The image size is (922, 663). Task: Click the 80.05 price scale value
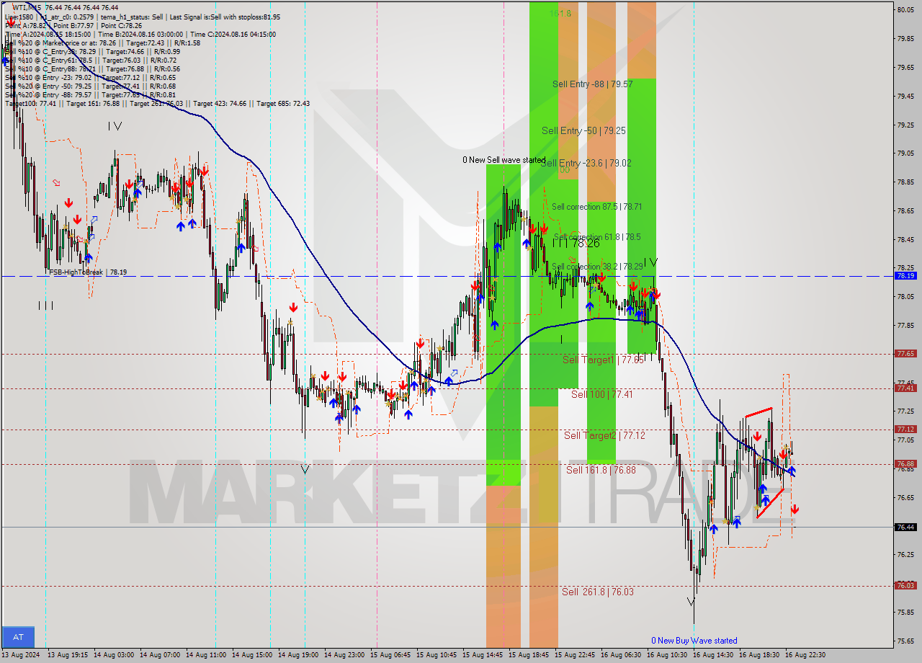pyautogui.click(x=905, y=9)
